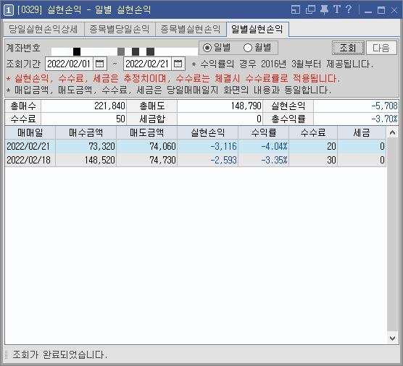Open help with the question mark icon
Screen dimensions: 403x366
(x=349, y=9)
